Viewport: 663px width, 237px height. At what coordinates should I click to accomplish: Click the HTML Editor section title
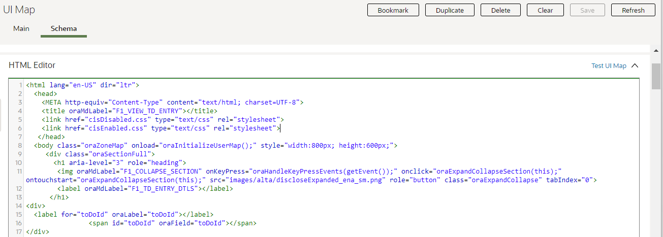pos(32,65)
